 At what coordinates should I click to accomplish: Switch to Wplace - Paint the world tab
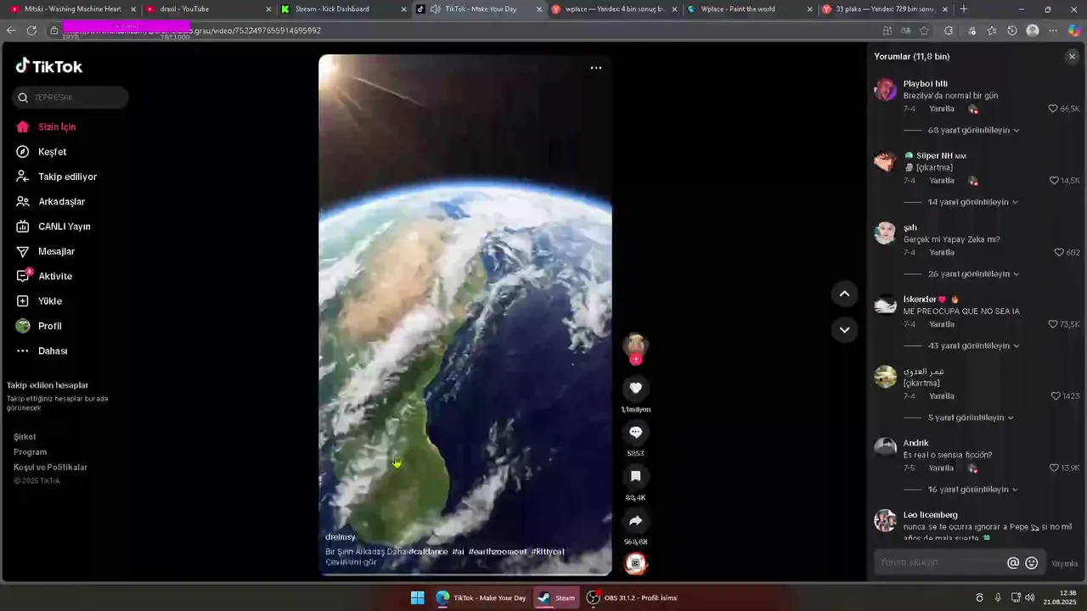751,9
